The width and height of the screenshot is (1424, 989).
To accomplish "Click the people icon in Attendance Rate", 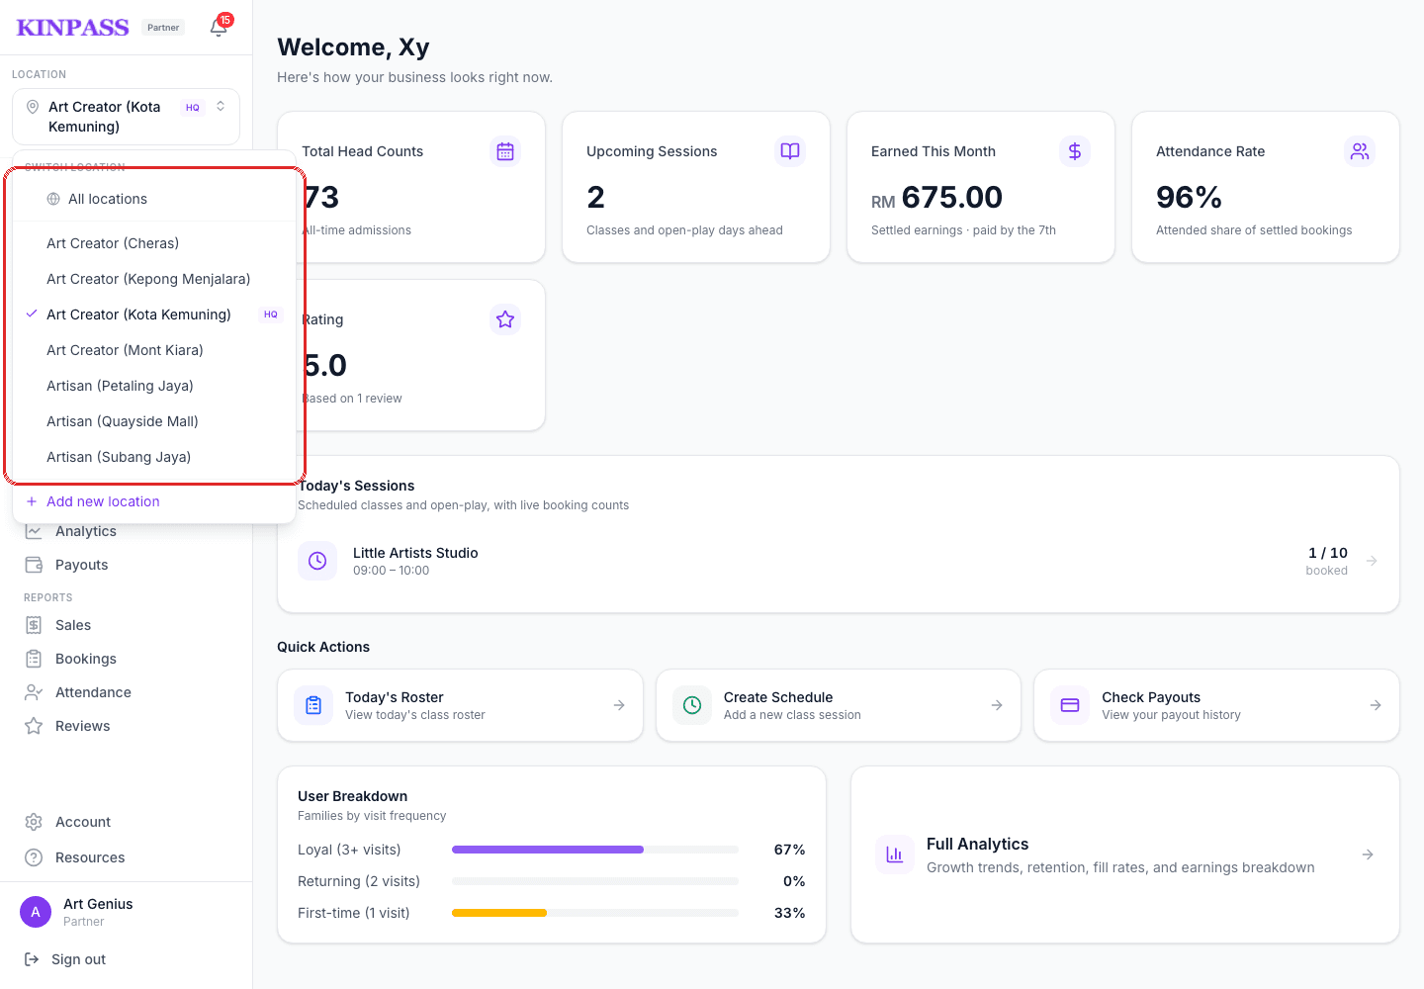I will point(1360,151).
